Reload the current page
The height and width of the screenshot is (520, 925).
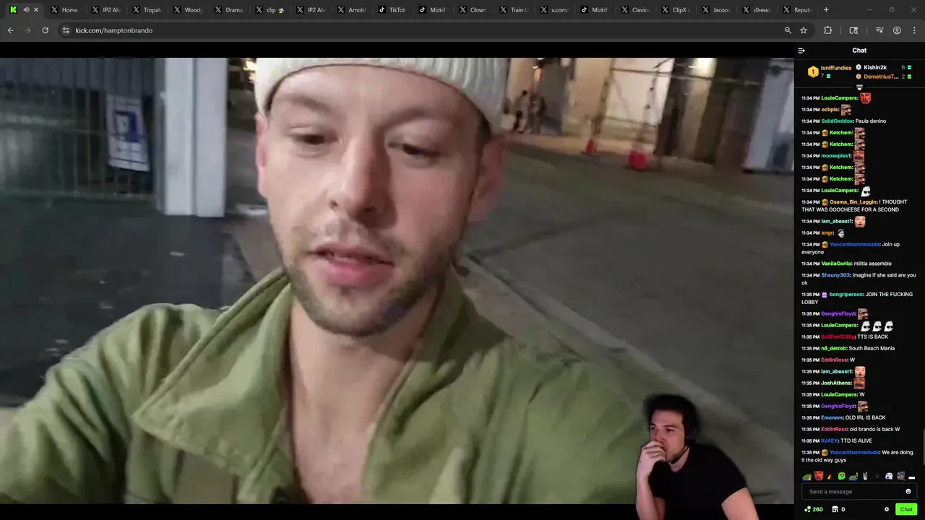pyautogui.click(x=45, y=30)
